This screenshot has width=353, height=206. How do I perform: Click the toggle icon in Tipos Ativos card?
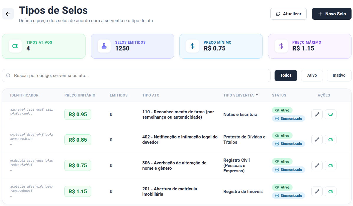point(15,46)
